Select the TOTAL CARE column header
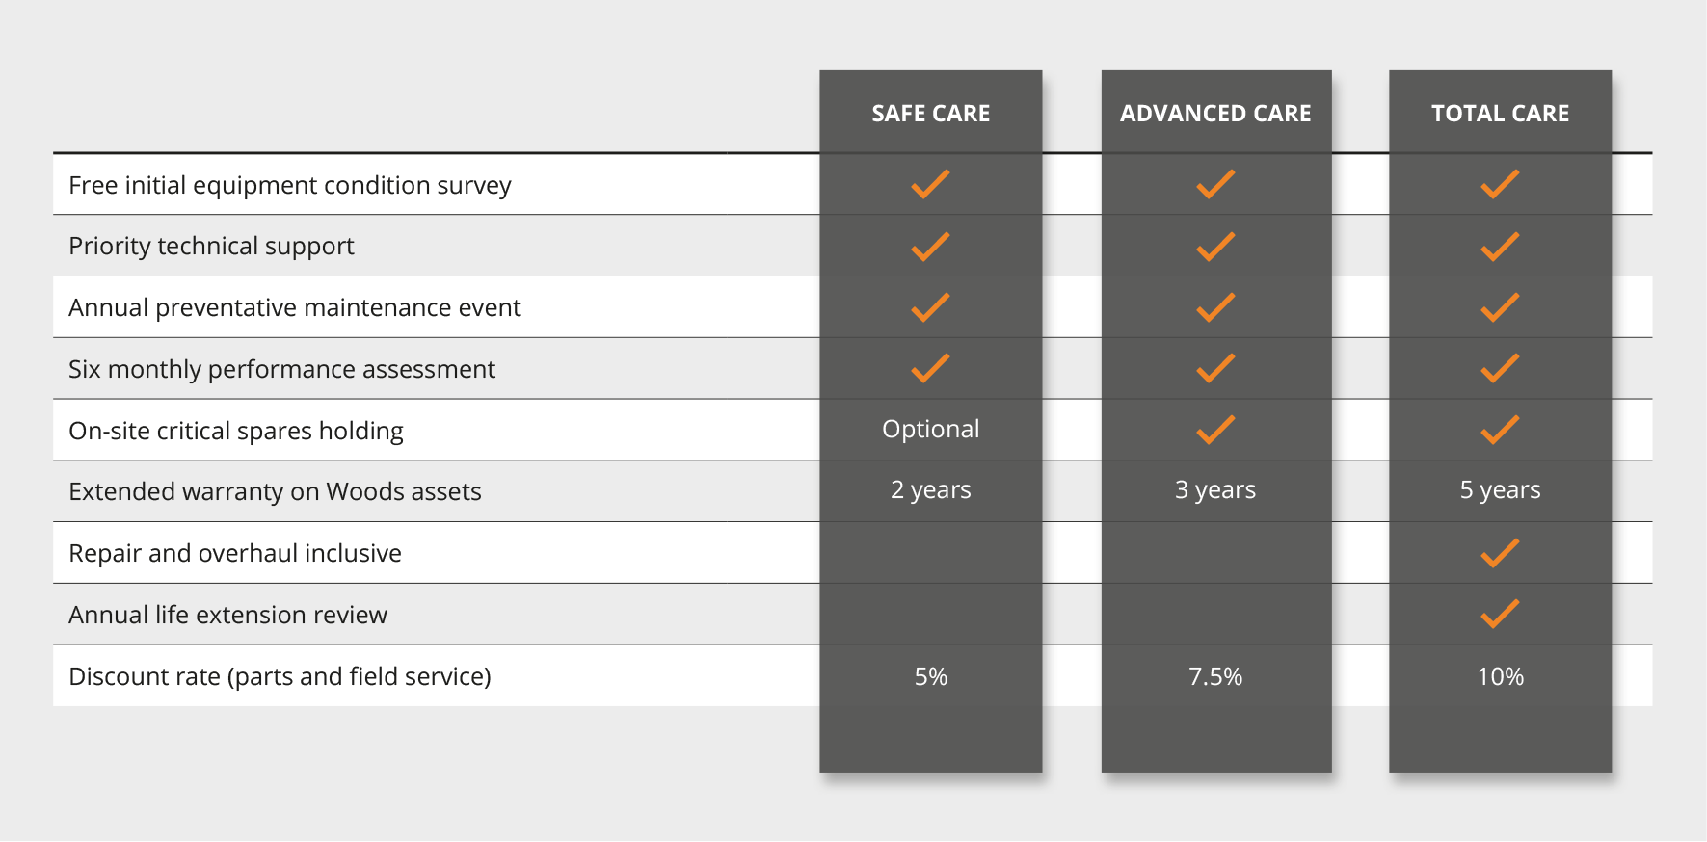 pyautogui.click(x=1500, y=114)
